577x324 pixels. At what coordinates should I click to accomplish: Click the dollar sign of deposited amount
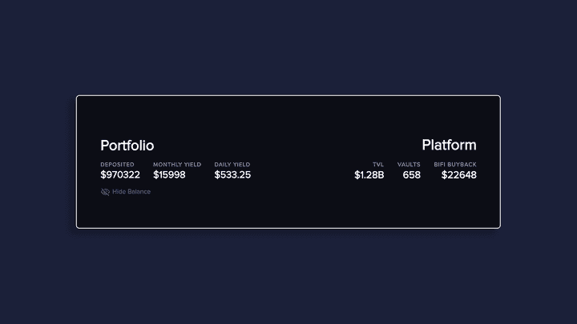point(103,174)
